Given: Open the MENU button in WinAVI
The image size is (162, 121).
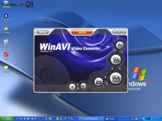Looking at the screenshot, I should click(x=43, y=32).
